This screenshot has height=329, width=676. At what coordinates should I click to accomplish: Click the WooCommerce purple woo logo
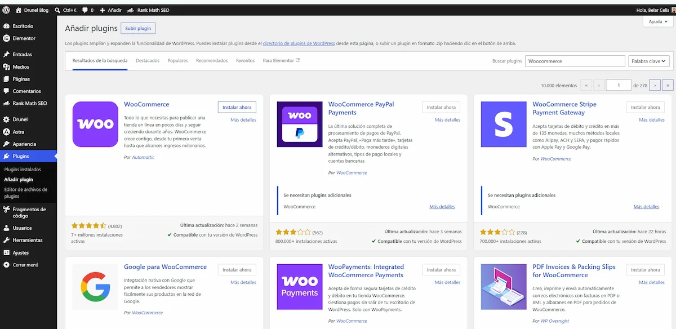click(x=95, y=124)
